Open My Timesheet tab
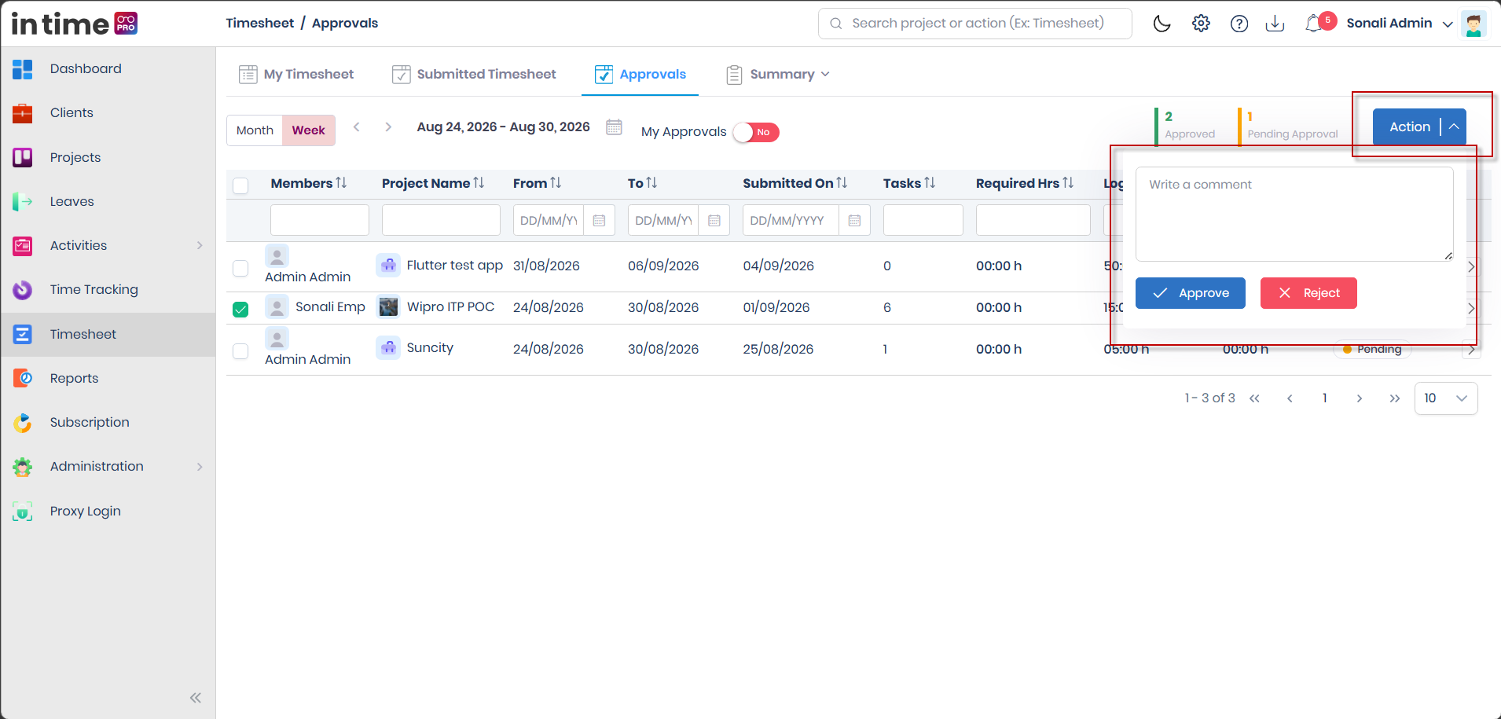Image resolution: width=1501 pixels, height=719 pixels. pos(296,75)
